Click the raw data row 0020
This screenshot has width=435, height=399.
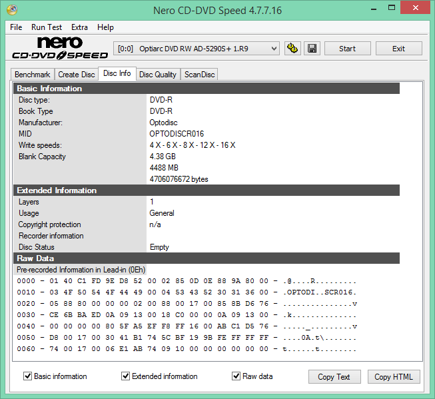(187, 304)
